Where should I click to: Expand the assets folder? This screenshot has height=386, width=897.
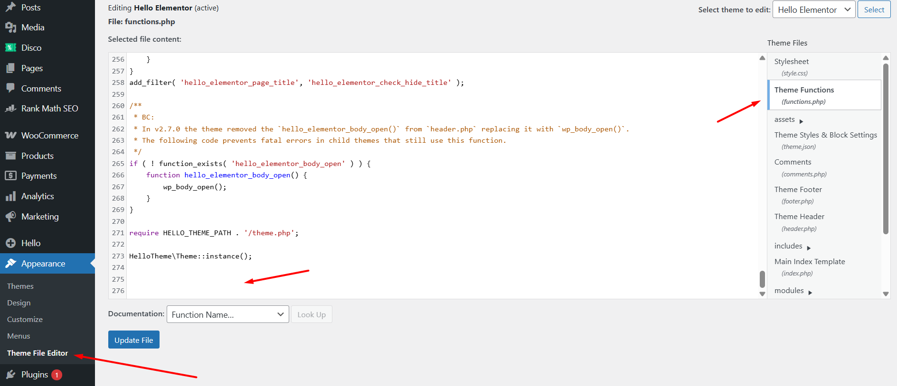(788, 120)
